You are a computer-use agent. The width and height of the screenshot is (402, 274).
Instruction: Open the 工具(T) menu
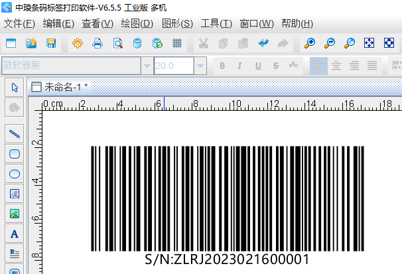click(216, 24)
